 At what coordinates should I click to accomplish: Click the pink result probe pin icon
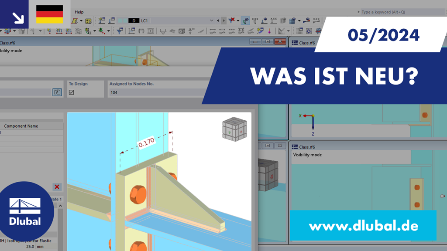(x=269, y=31)
